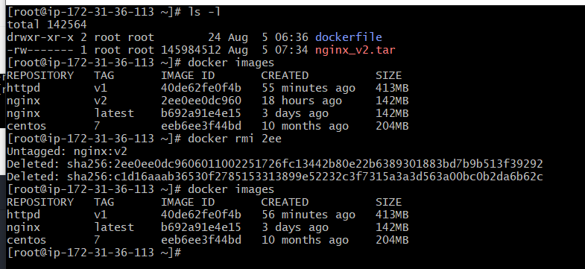Click the 'ls -l' command text
The width and height of the screenshot is (585, 269).
(x=204, y=12)
